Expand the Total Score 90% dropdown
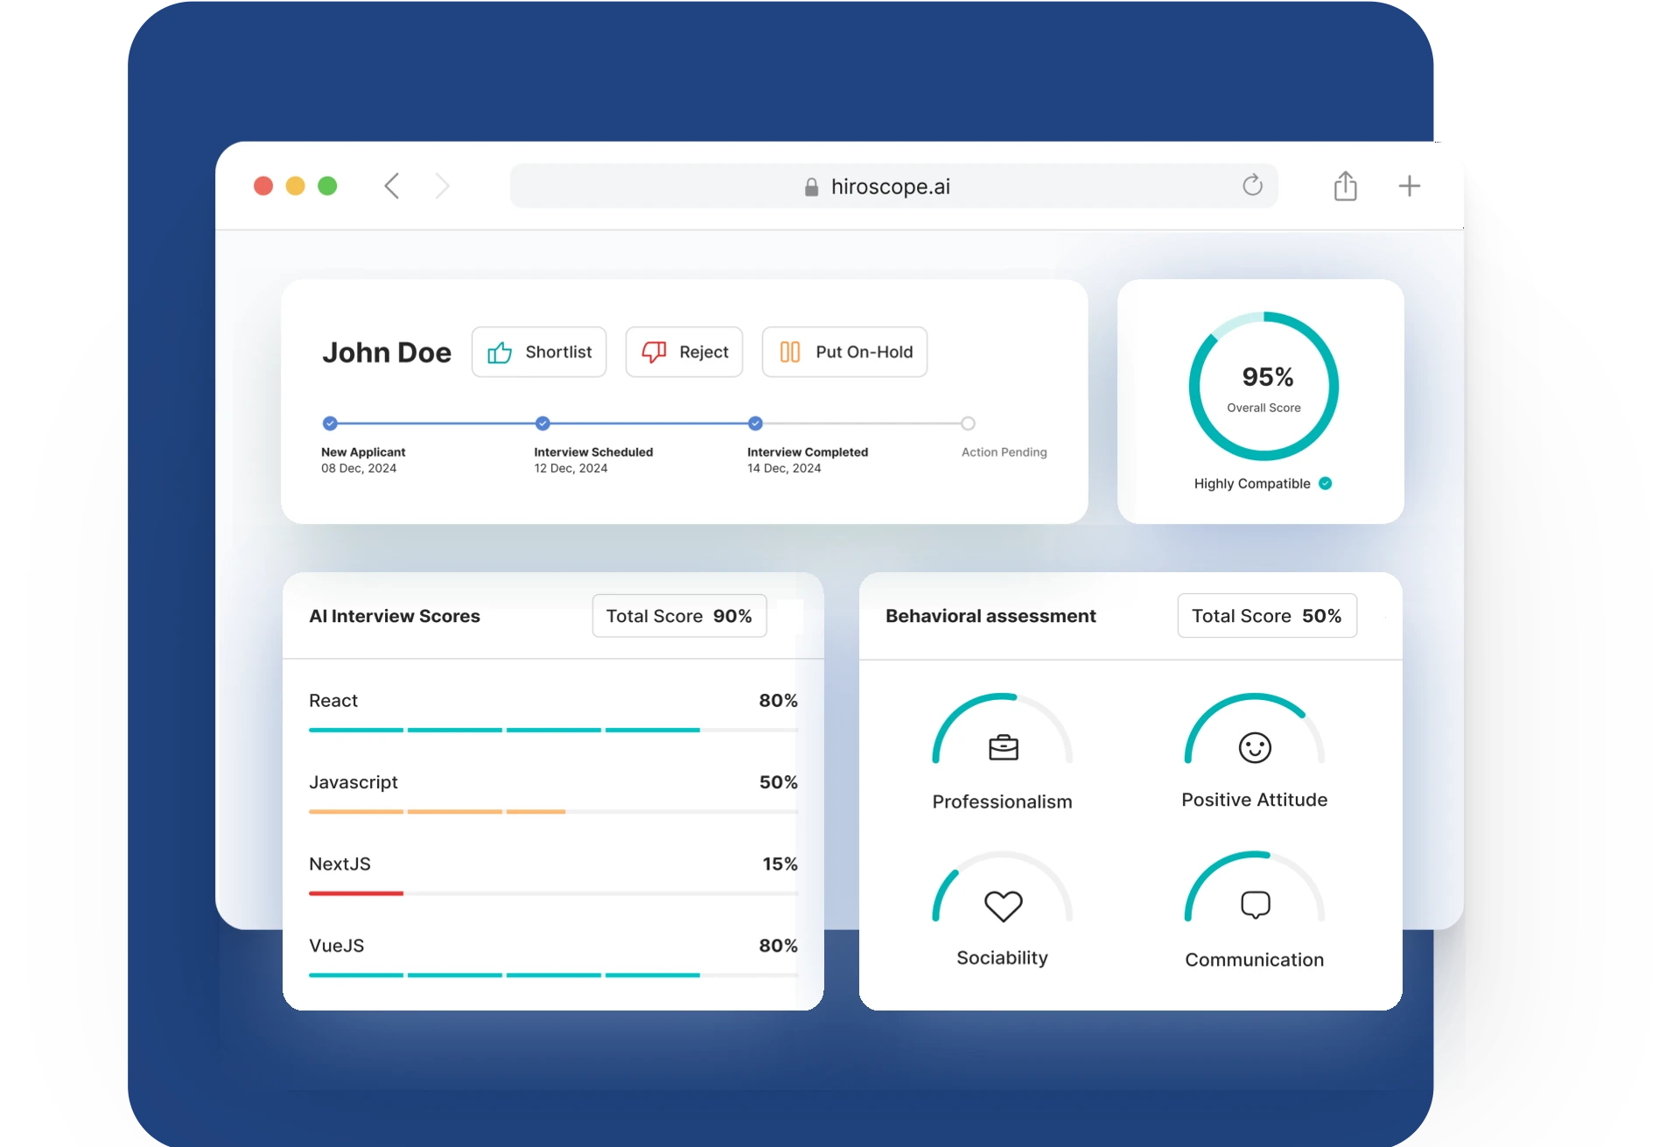This screenshot has width=1680, height=1147. coord(679,615)
